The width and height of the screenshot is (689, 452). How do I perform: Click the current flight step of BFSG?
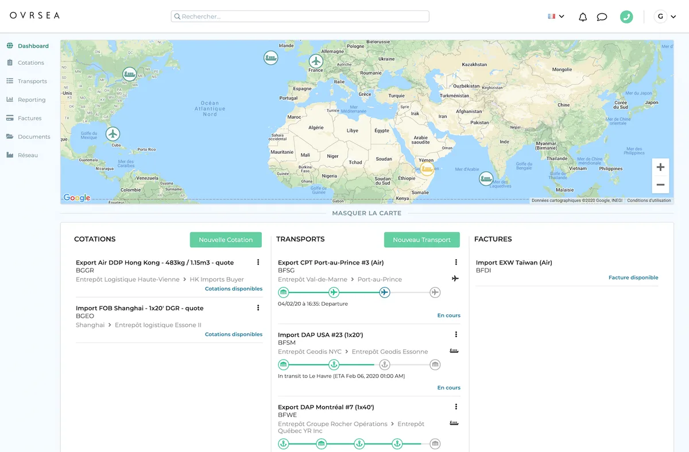click(x=384, y=293)
